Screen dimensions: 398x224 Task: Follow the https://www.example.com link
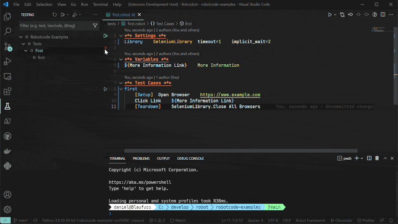coord(230,95)
